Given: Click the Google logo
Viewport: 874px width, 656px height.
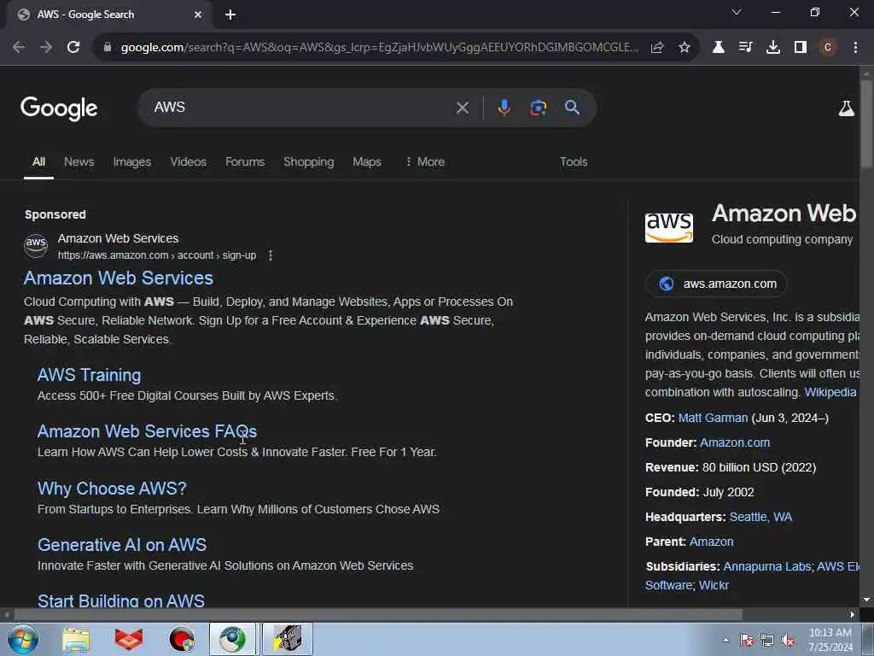Looking at the screenshot, I should tap(59, 108).
